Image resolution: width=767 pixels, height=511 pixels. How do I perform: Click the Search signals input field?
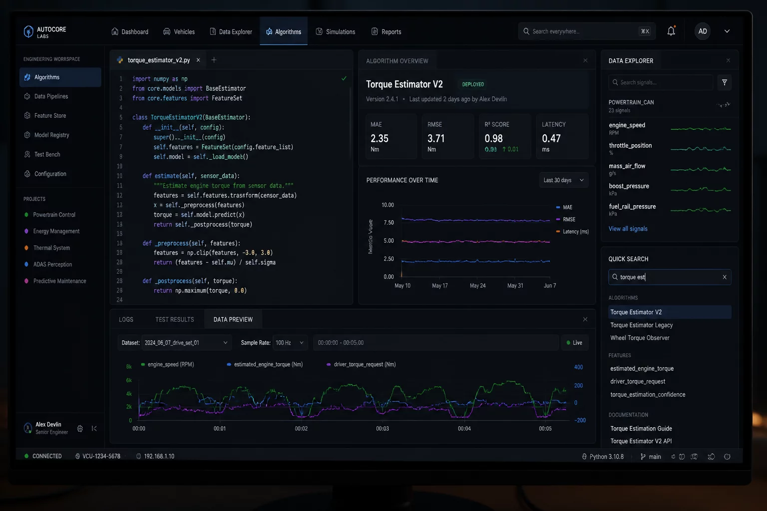pyautogui.click(x=661, y=82)
